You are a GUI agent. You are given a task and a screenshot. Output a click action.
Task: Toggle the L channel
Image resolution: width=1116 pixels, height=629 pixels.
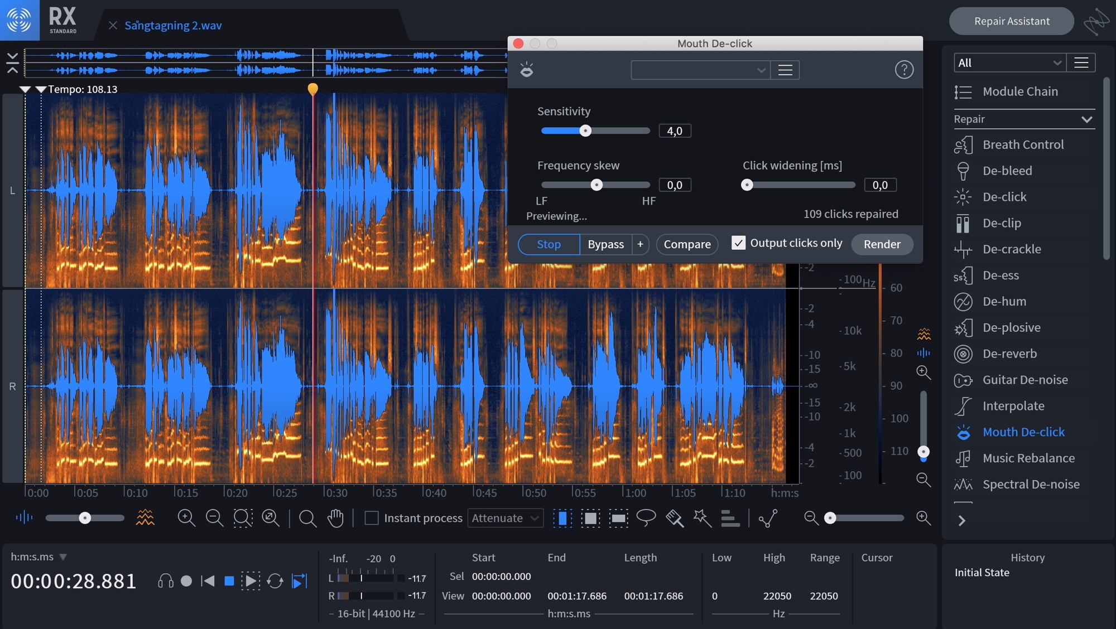pos(12,191)
